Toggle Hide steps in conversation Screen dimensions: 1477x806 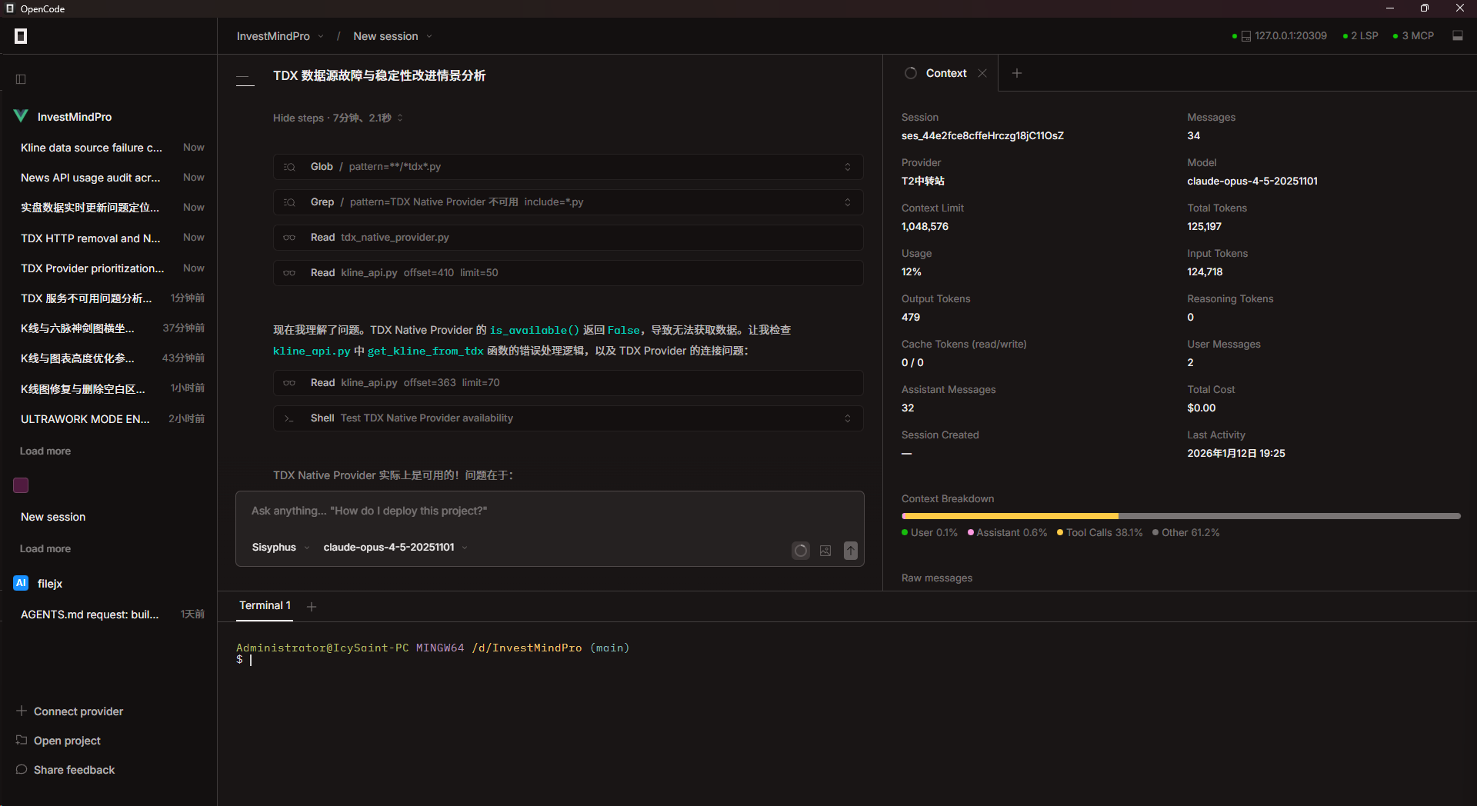pos(338,118)
